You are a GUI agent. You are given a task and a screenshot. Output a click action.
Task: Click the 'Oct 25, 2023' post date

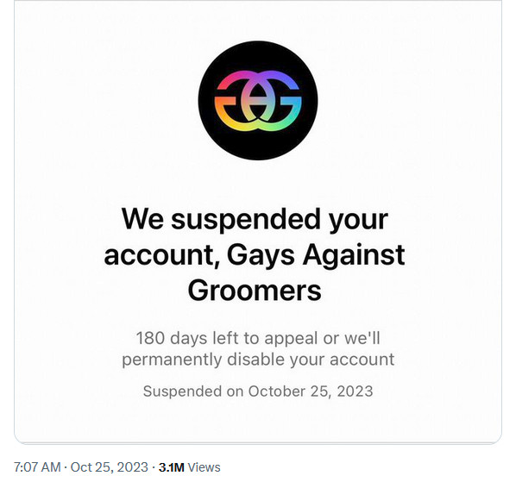click(x=110, y=467)
